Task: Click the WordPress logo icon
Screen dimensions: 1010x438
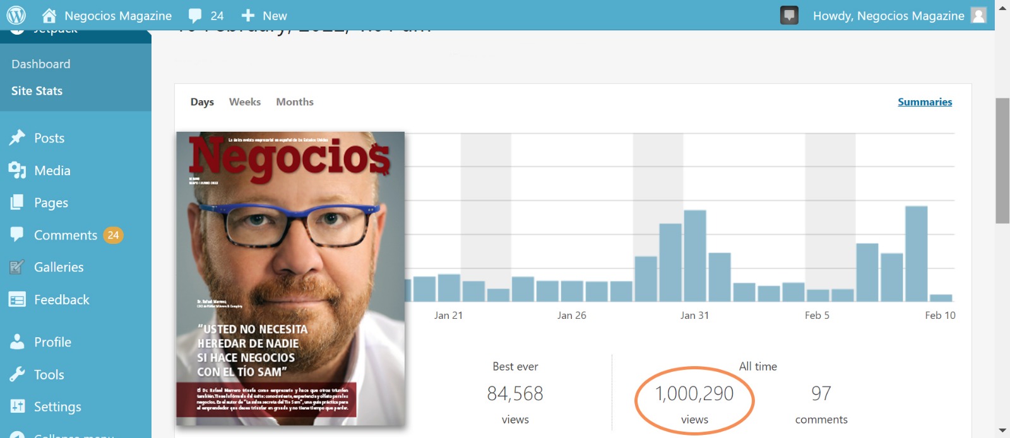Action: (x=16, y=15)
